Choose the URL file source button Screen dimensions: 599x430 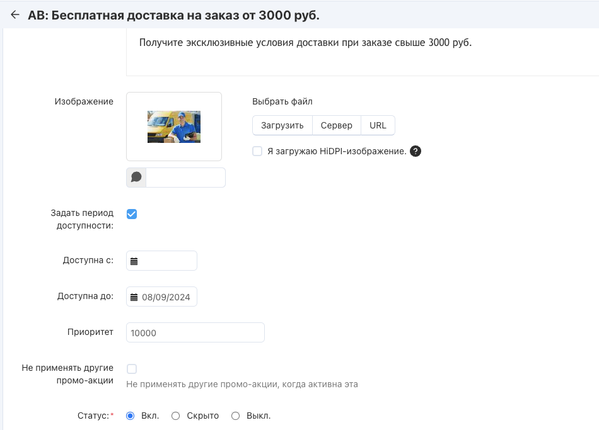pyautogui.click(x=378, y=125)
